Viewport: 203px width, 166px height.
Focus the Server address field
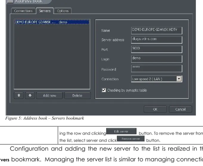157,40
